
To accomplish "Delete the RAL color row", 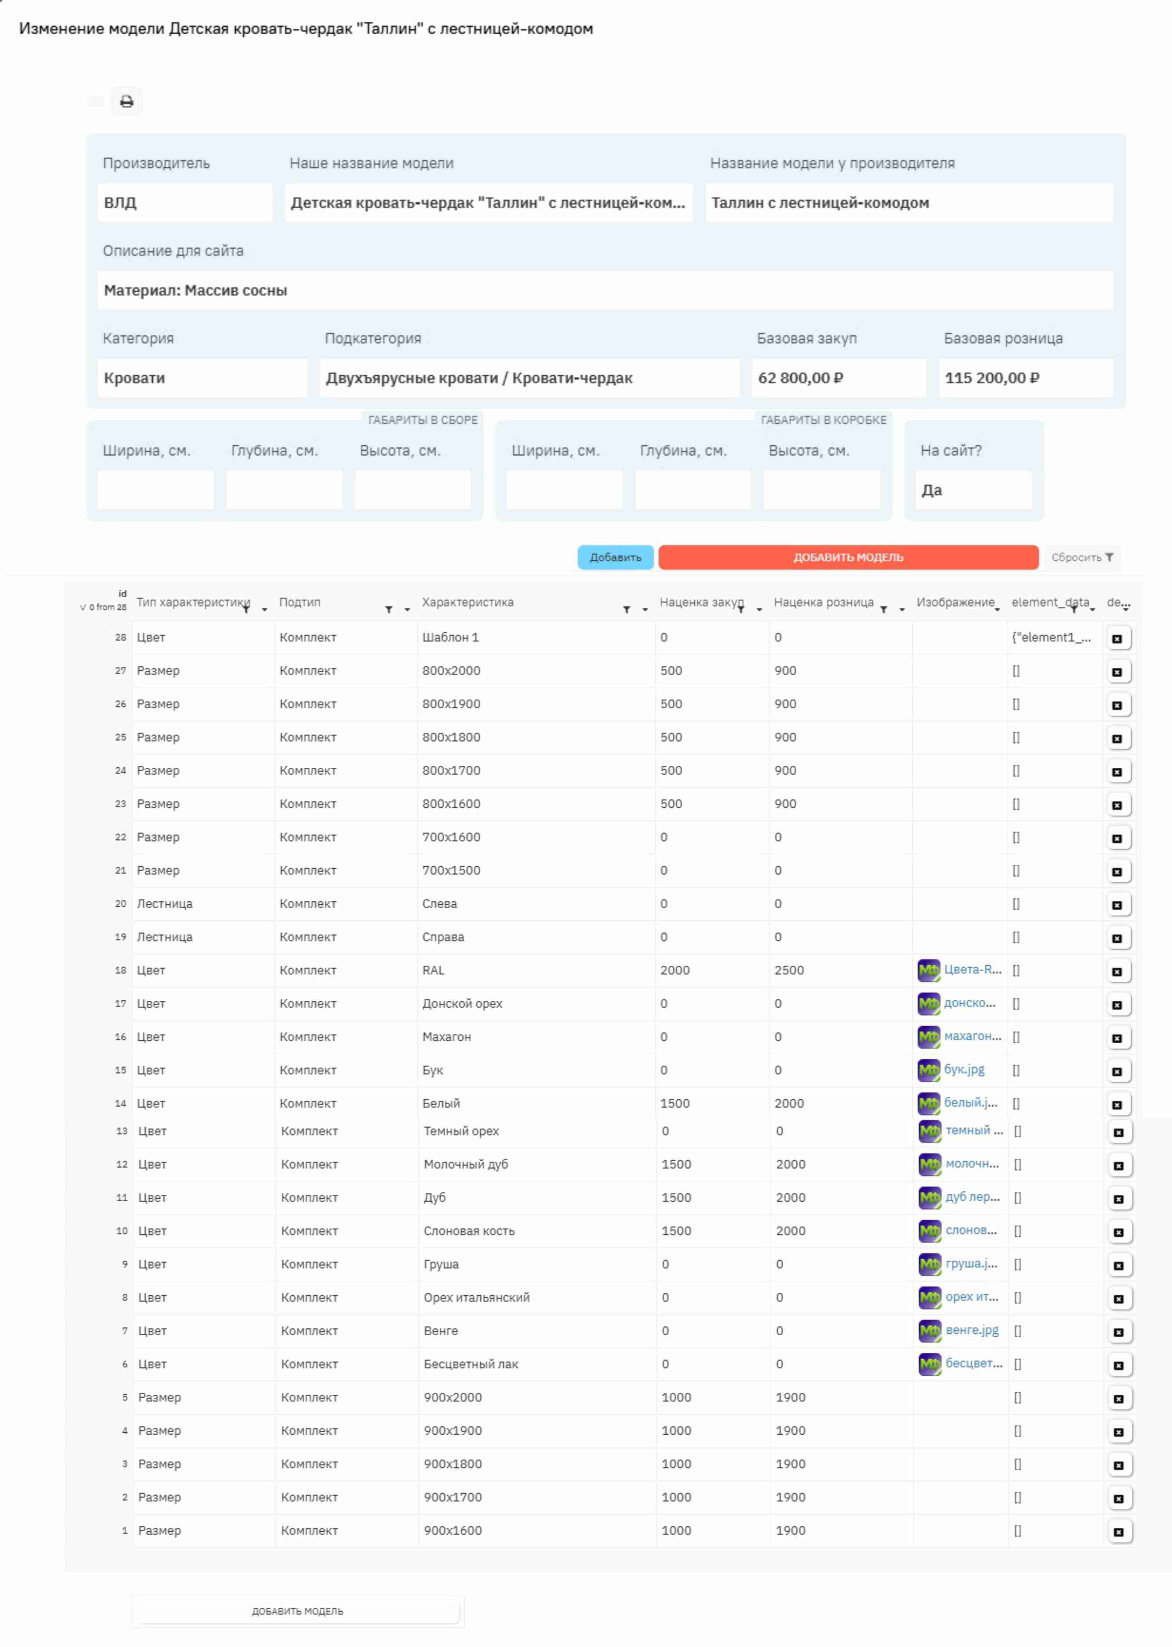I will point(1116,971).
